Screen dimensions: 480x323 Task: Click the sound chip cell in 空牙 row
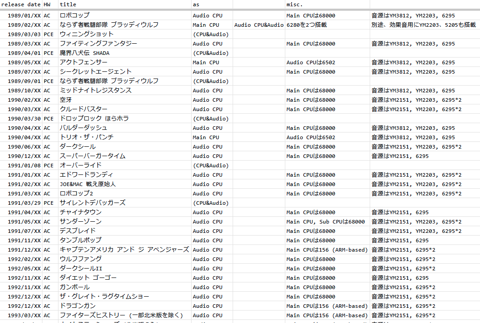pyautogui.click(x=416, y=100)
